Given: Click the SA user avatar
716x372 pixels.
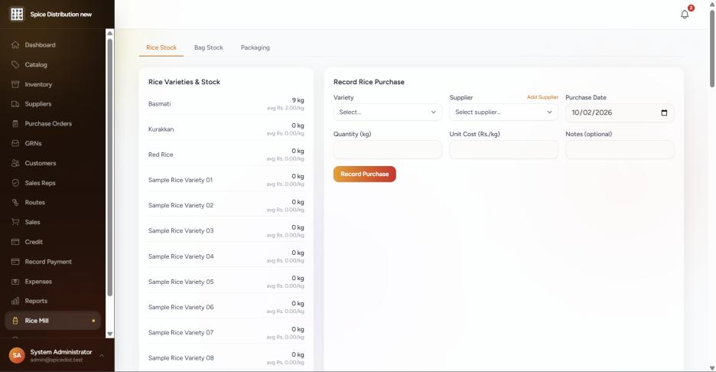Looking at the screenshot, I should click(17, 355).
